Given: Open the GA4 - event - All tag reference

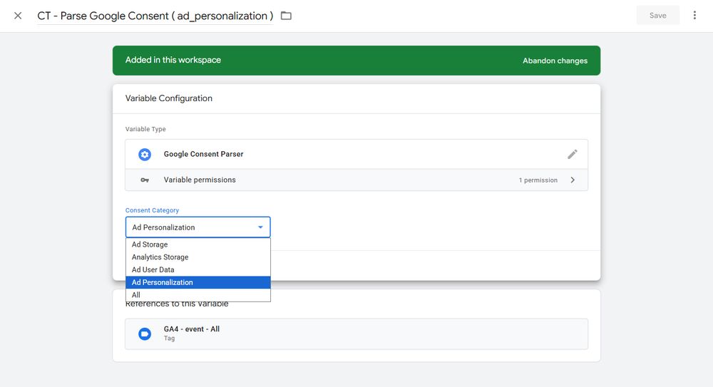Looking at the screenshot, I should point(356,334).
